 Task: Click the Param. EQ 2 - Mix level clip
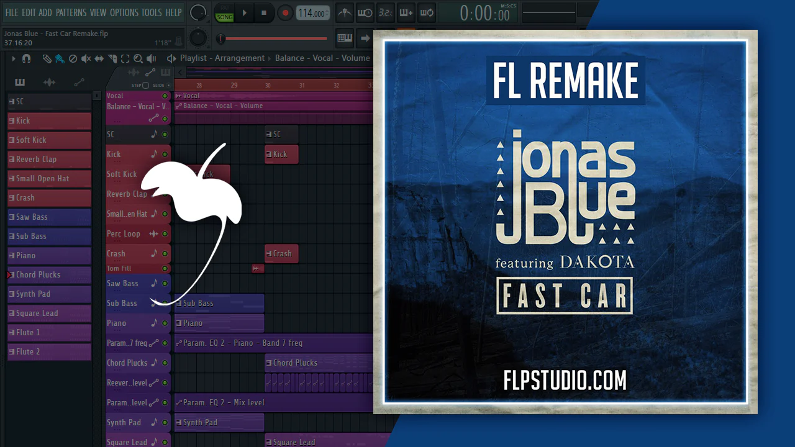(274, 402)
